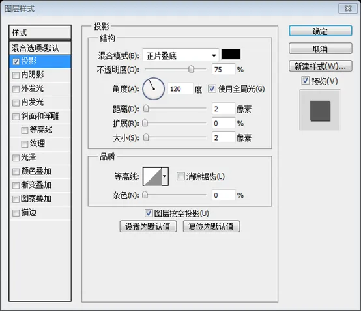Select 混合选项:默认 in the list

point(40,48)
